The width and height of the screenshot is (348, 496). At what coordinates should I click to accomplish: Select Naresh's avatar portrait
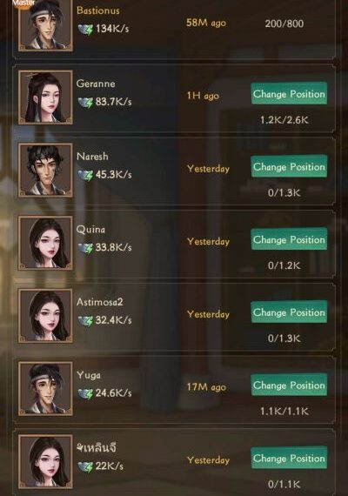pos(45,171)
